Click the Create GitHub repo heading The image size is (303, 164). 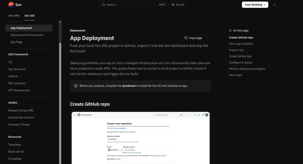90,104
